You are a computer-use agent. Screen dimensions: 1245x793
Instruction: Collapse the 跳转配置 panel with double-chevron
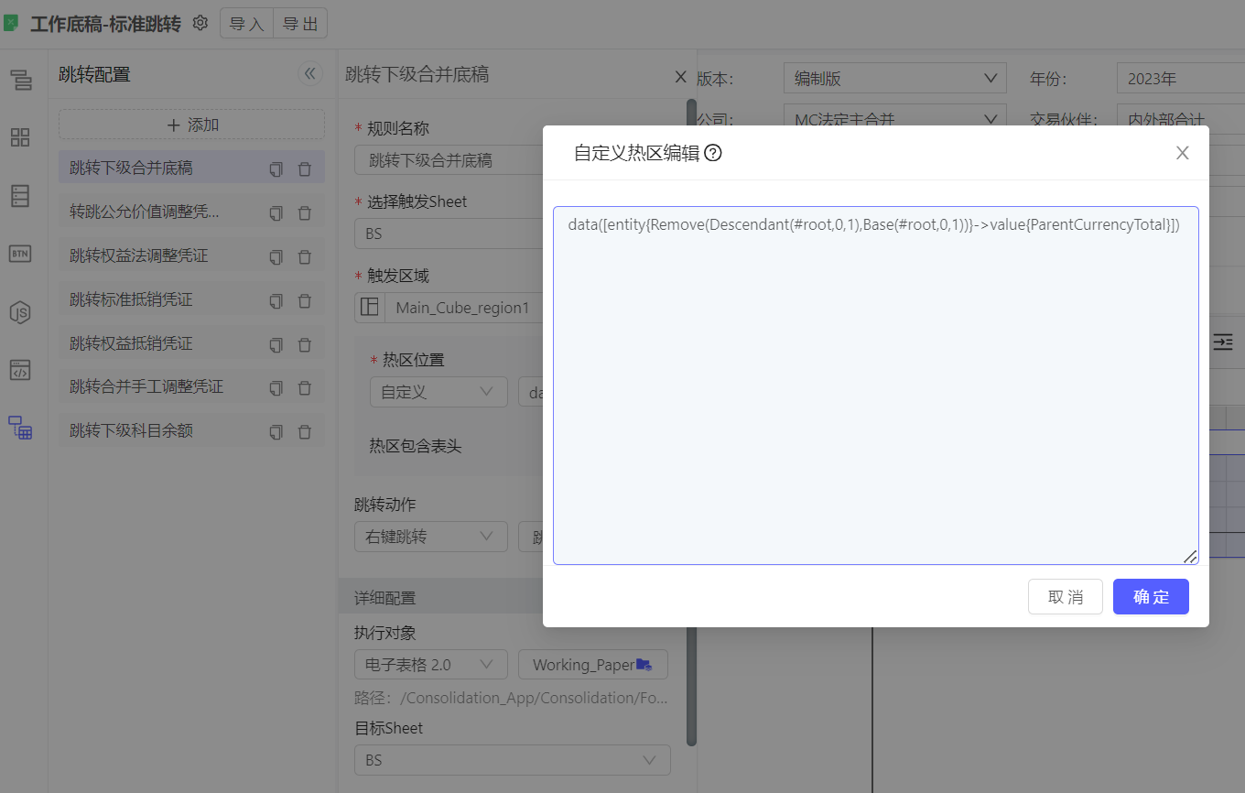click(309, 74)
